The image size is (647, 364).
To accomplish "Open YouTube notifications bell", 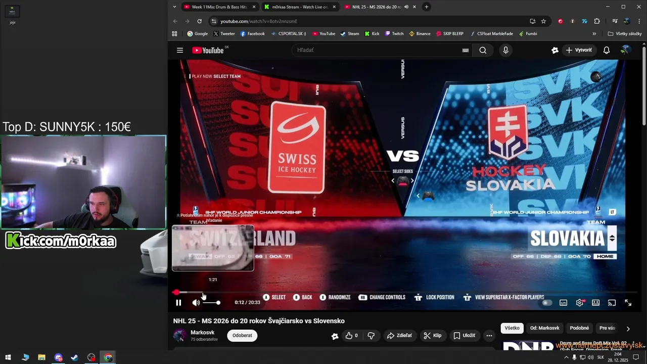I will (x=607, y=50).
